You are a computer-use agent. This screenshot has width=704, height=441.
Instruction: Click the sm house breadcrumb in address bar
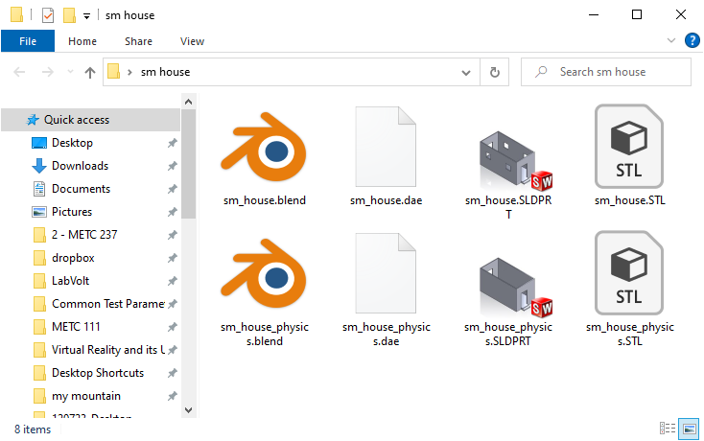click(x=166, y=72)
